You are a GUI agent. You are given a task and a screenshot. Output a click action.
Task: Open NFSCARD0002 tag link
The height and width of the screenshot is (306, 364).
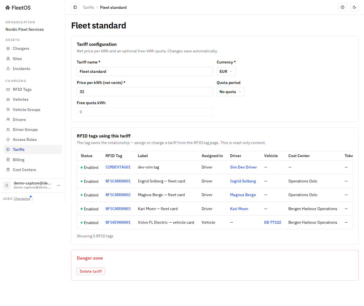coord(118,195)
